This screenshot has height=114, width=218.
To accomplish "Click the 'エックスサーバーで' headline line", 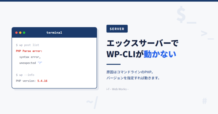I will tap(142, 43).
